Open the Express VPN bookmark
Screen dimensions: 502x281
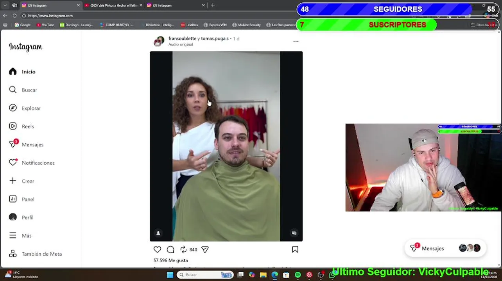tap(215, 25)
